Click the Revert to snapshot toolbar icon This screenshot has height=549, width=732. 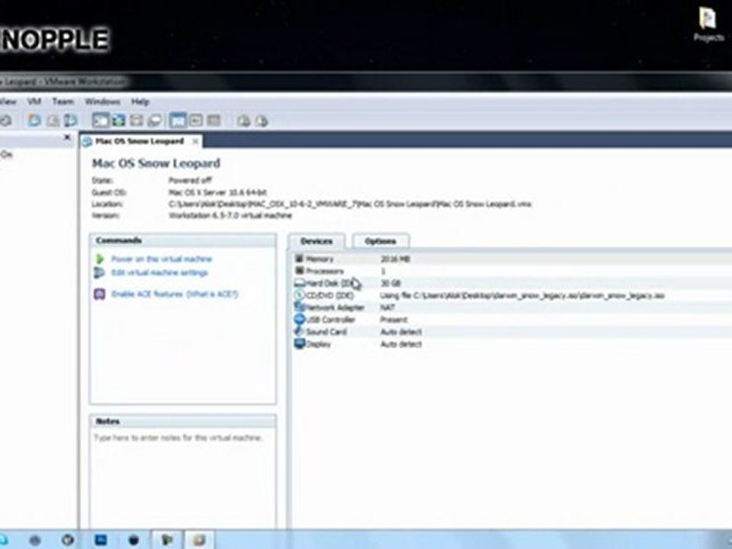tap(53, 121)
